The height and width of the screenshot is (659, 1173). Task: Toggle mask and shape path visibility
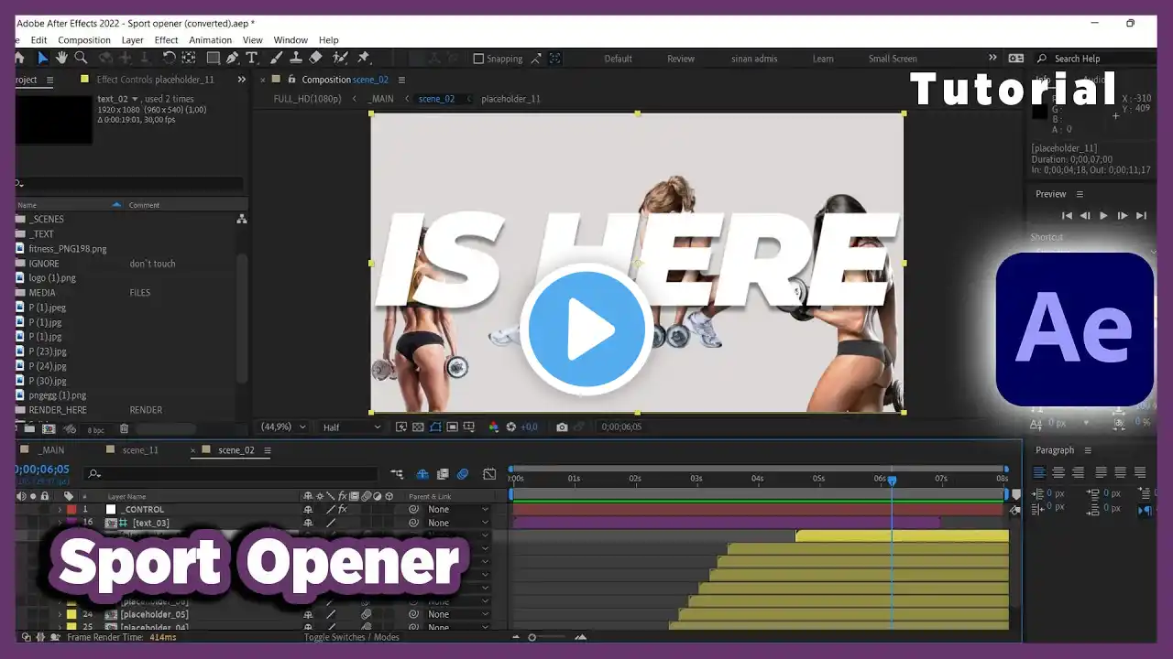[x=435, y=427]
